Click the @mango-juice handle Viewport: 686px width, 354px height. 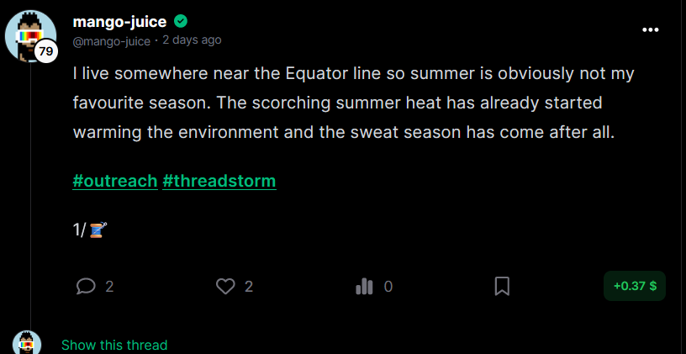[112, 41]
